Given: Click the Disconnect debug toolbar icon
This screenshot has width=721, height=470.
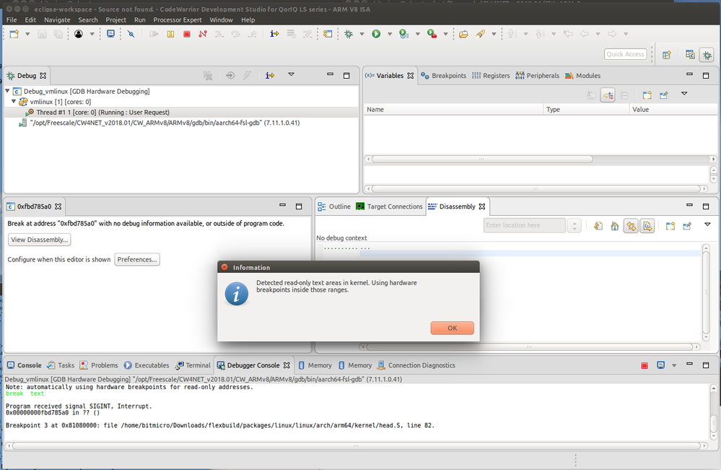Looking at the screenshot, I should pyautogui.click(x=203, y=34).
